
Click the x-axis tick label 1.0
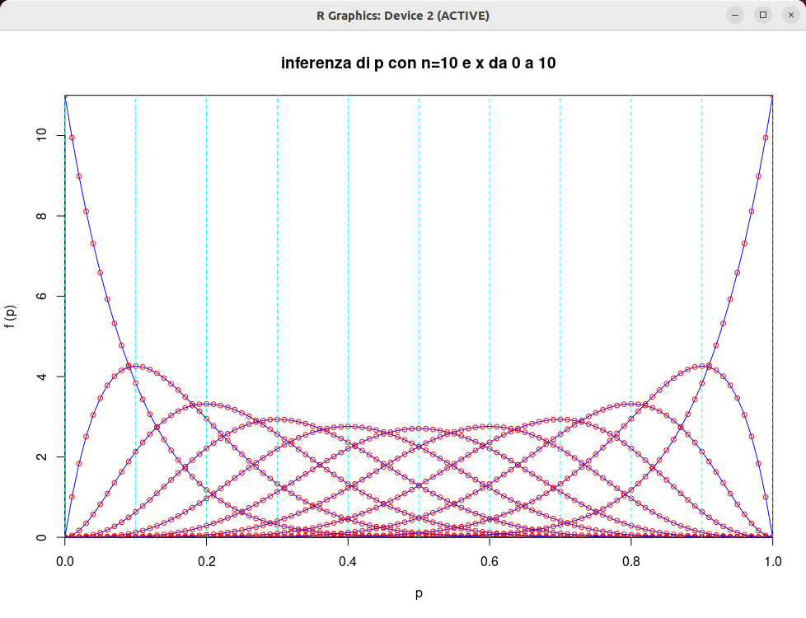[772, 561]
